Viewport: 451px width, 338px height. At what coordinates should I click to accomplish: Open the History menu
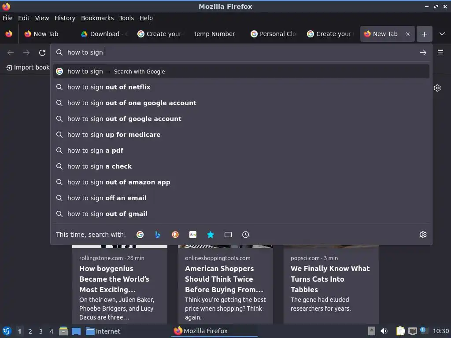[65, 18]
